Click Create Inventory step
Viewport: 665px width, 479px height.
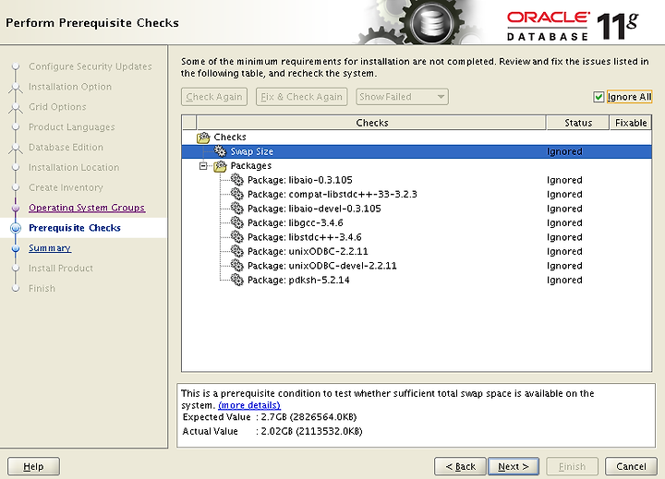pyautogui.click(x=66, y=187)
